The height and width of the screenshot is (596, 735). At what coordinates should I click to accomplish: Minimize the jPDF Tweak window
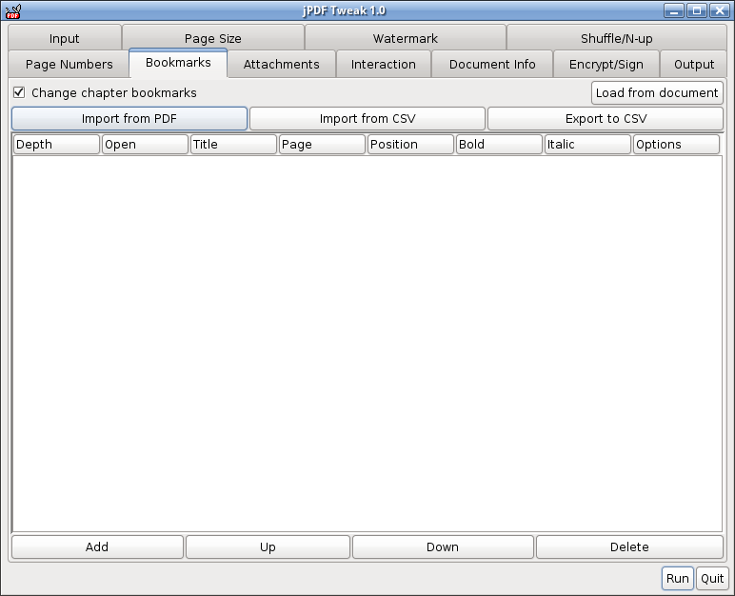pyautogui.click(x=674, y=10)
